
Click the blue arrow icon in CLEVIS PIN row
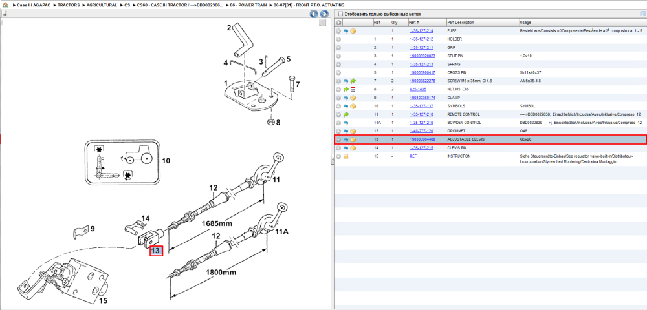tap(345, 148)
